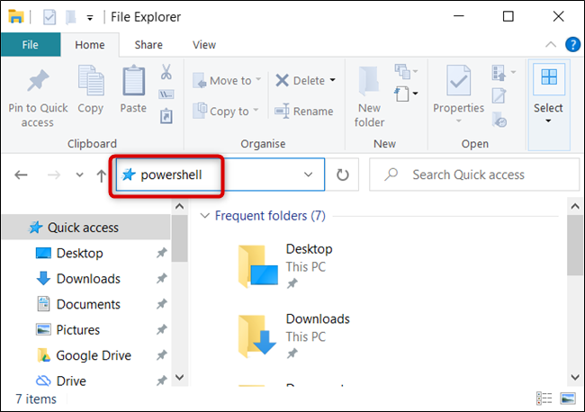Open the Delete options arrow
This screenshot has width=585, height=412.
(x=332, y=80)
